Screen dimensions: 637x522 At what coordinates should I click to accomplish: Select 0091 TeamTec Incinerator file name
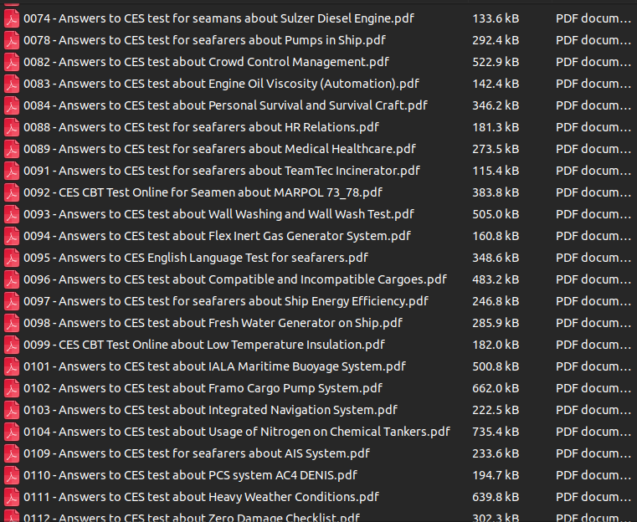[221, 171]
